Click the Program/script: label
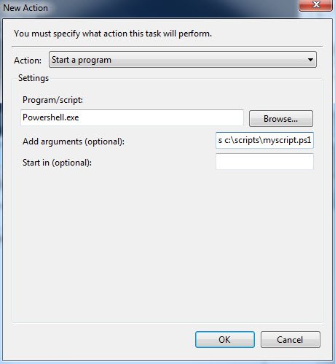 (x=52, y=100)
